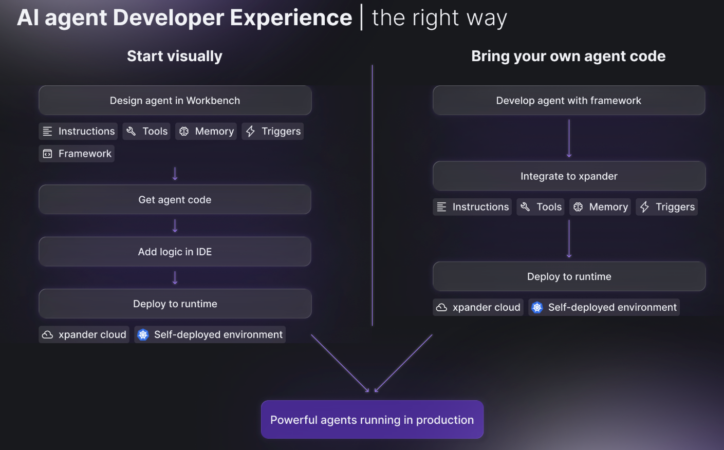This screenshot has width=724, height=450.
Task: Click xpander cloud text under Start visually
Action: (x=92, y=335)
